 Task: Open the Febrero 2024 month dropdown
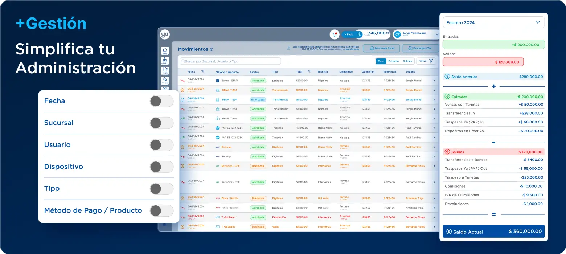493,22
